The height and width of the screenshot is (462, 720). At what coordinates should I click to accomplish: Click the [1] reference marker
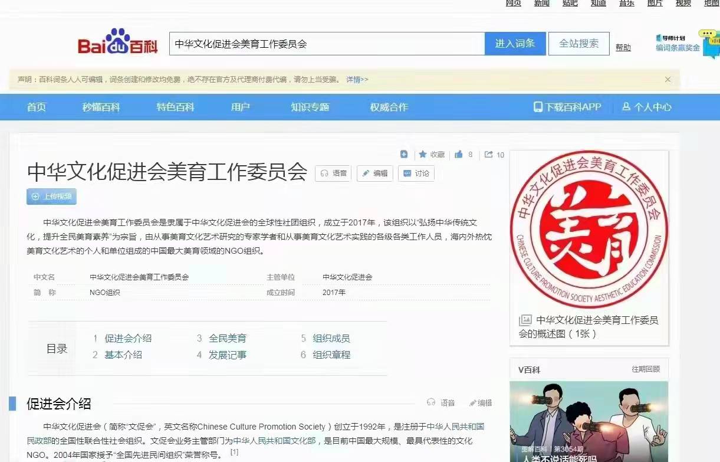[x=234, y=452]
